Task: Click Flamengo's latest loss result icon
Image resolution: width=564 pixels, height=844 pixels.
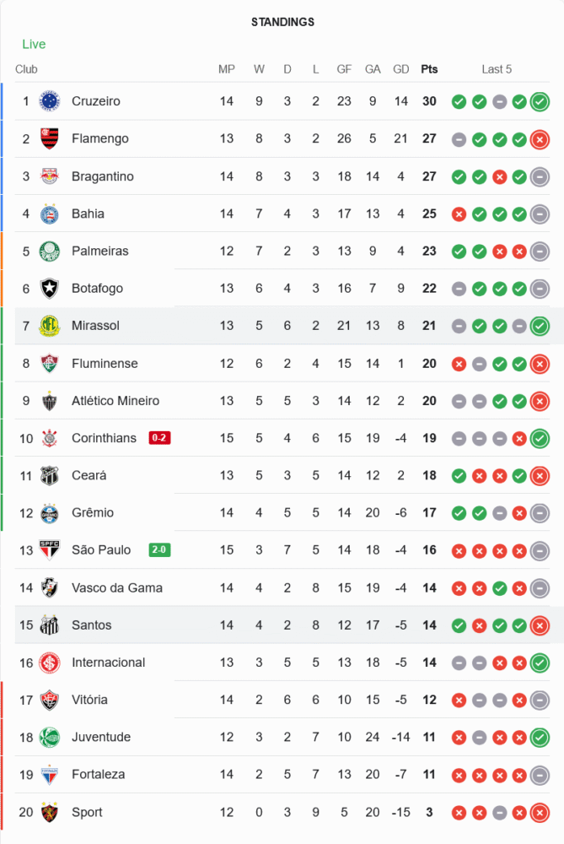Action: tap(540, 139)
